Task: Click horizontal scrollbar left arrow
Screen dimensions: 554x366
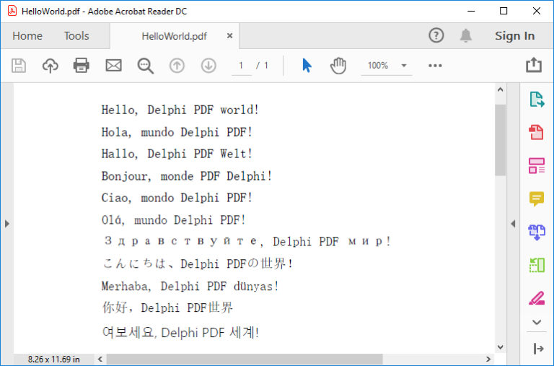Action: [x=100, y=360]
